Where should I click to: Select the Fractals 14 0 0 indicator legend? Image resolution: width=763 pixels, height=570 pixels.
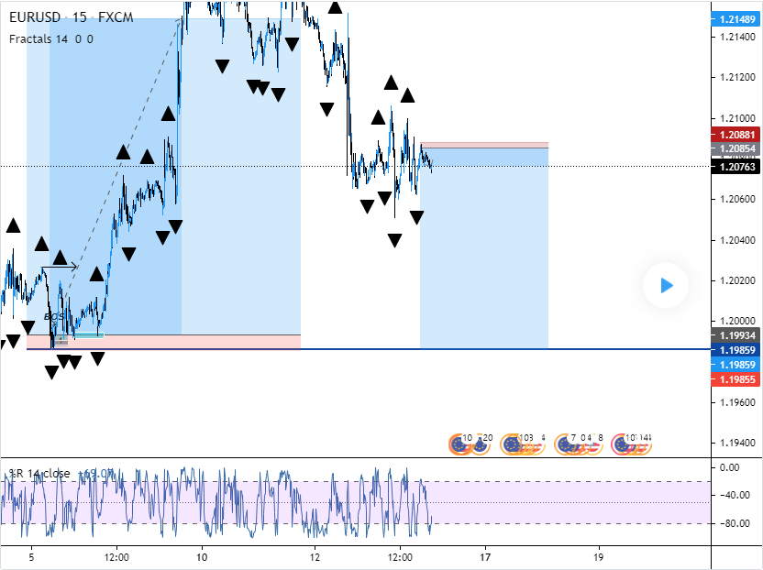point(50,38)
